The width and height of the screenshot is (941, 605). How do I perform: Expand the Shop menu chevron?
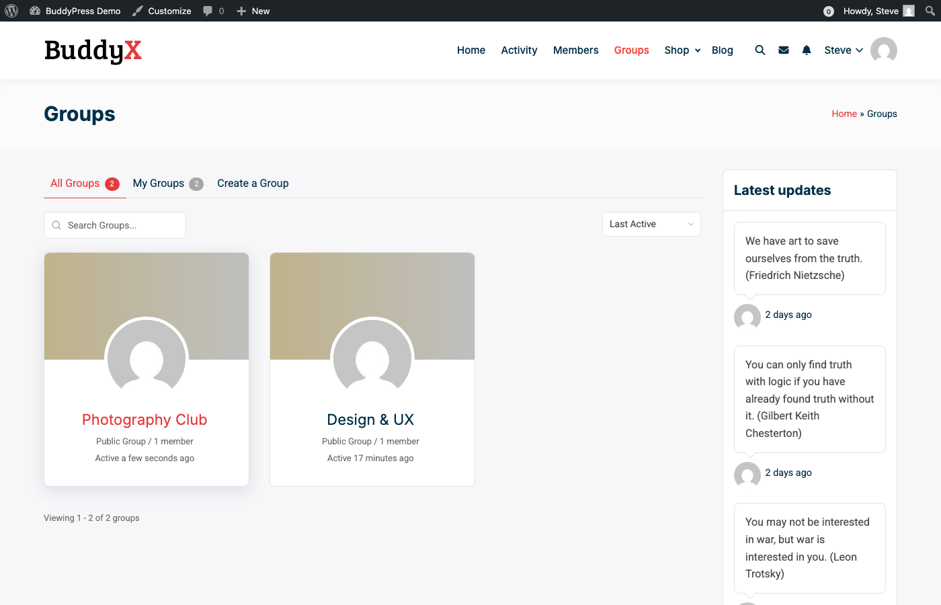697,50
